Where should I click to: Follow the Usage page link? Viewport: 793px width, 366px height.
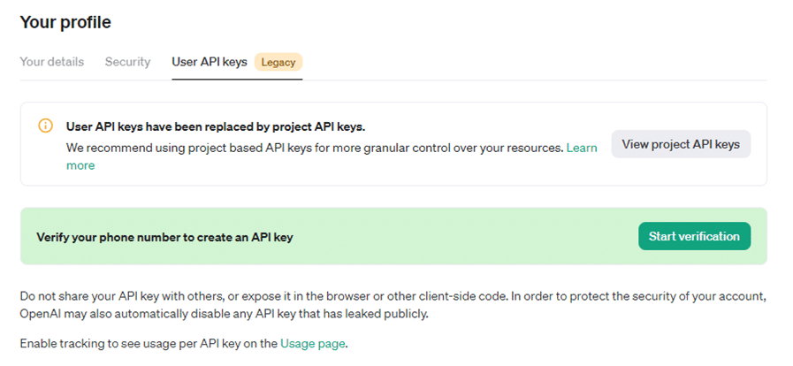click(313, 344)
